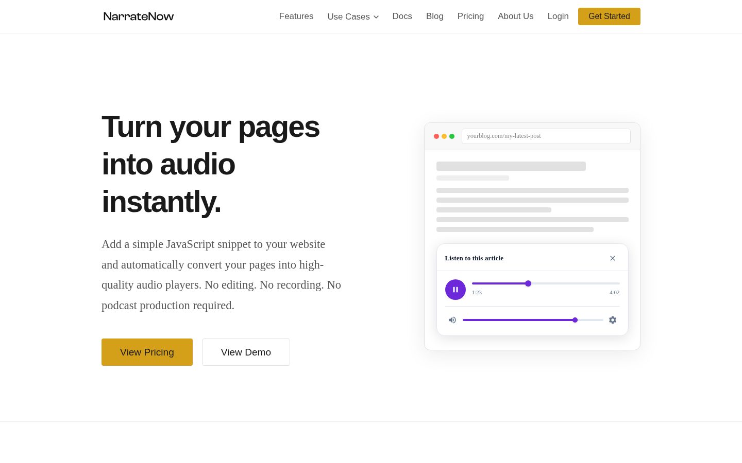The image size is (742, 463).
Task: Click the yourblog.com/my-latest-post URL field
Action: click(546, 136)
